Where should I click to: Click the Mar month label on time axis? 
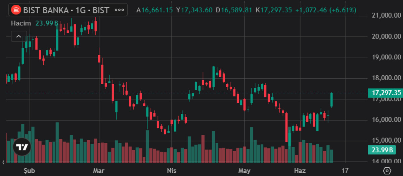tap(98, 171)
